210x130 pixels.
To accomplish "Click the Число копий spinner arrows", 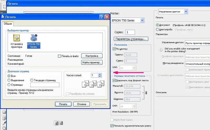I will tap(100, 75).
